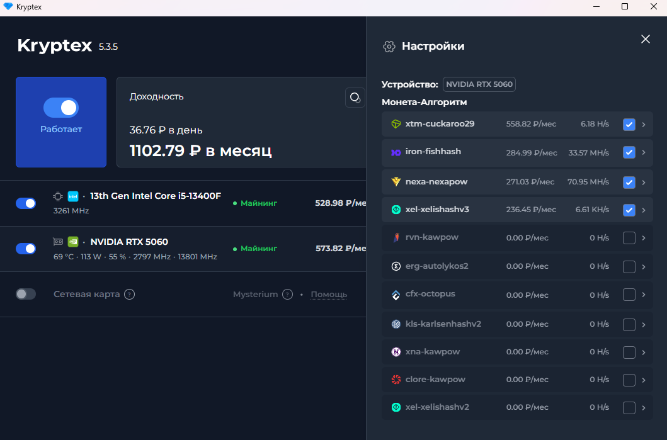Enable the xna-kawpow checkbox

(629, 353)
